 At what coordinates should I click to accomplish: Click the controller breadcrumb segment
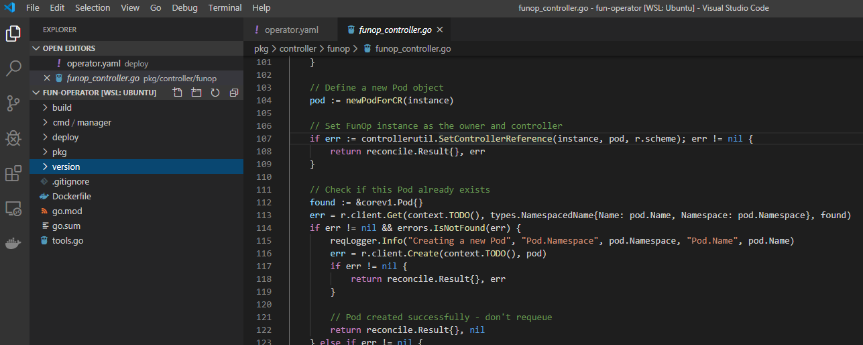[298, 49]
